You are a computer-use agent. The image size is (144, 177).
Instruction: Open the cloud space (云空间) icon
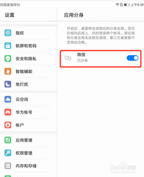coord(8,99)
